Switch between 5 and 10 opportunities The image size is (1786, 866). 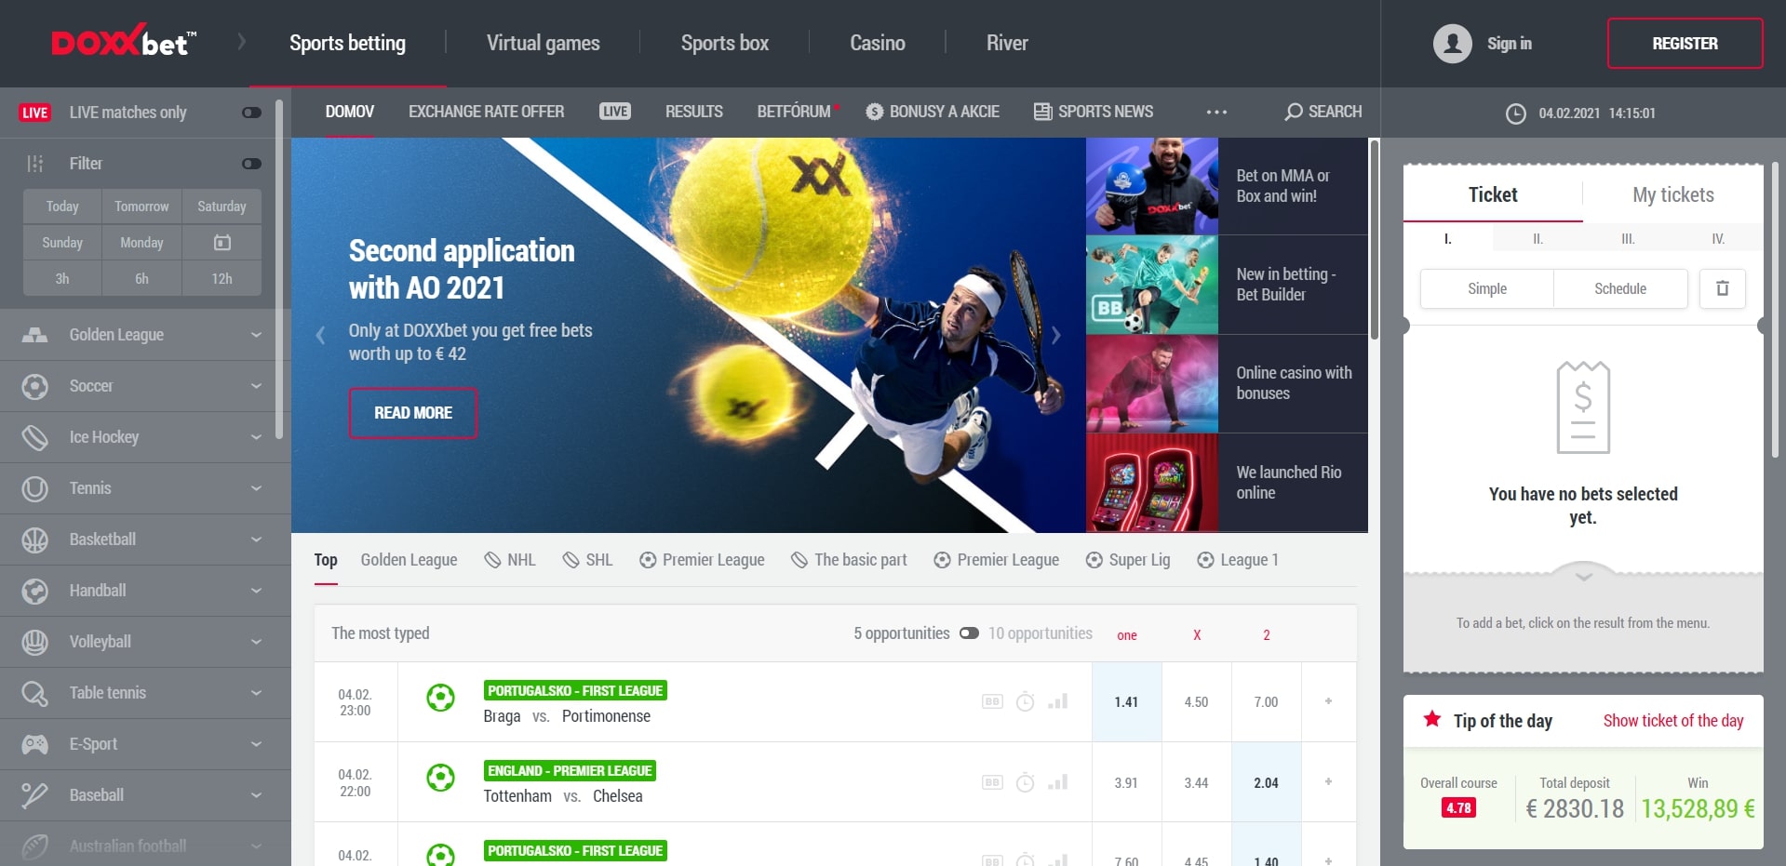(969, 633)
